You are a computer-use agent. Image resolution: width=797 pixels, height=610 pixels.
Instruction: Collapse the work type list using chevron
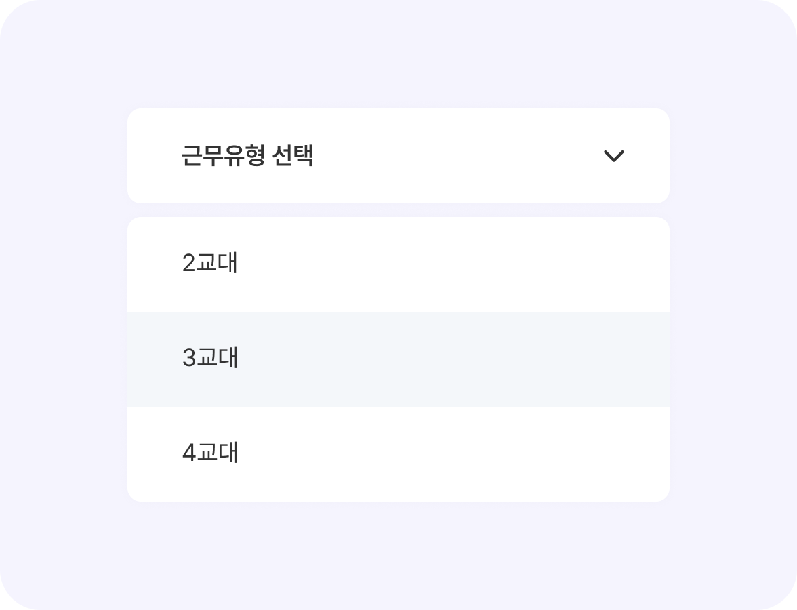(x=613, y=156)
